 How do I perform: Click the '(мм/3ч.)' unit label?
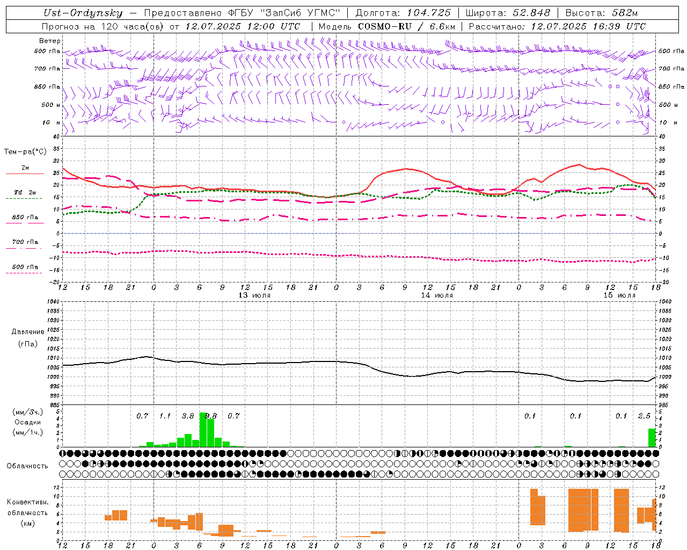point(27,412)
